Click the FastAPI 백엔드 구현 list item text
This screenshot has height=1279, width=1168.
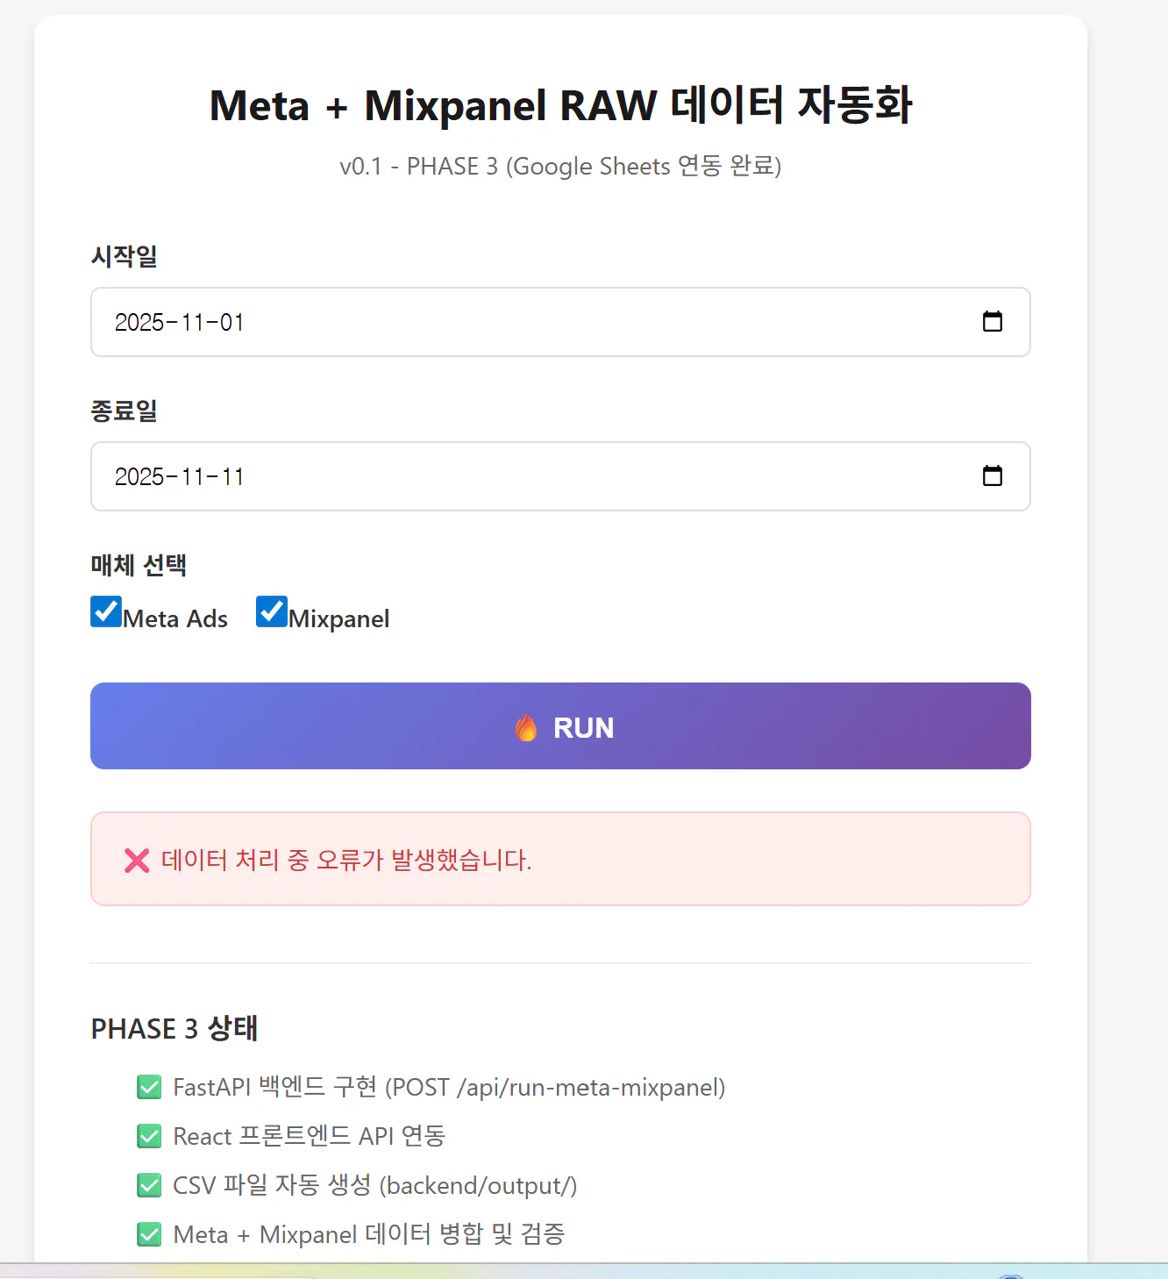pos(449,1088)
